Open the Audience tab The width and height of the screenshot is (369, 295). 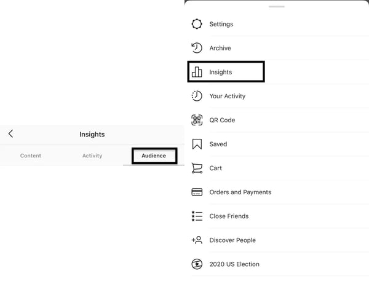point(154,155)
